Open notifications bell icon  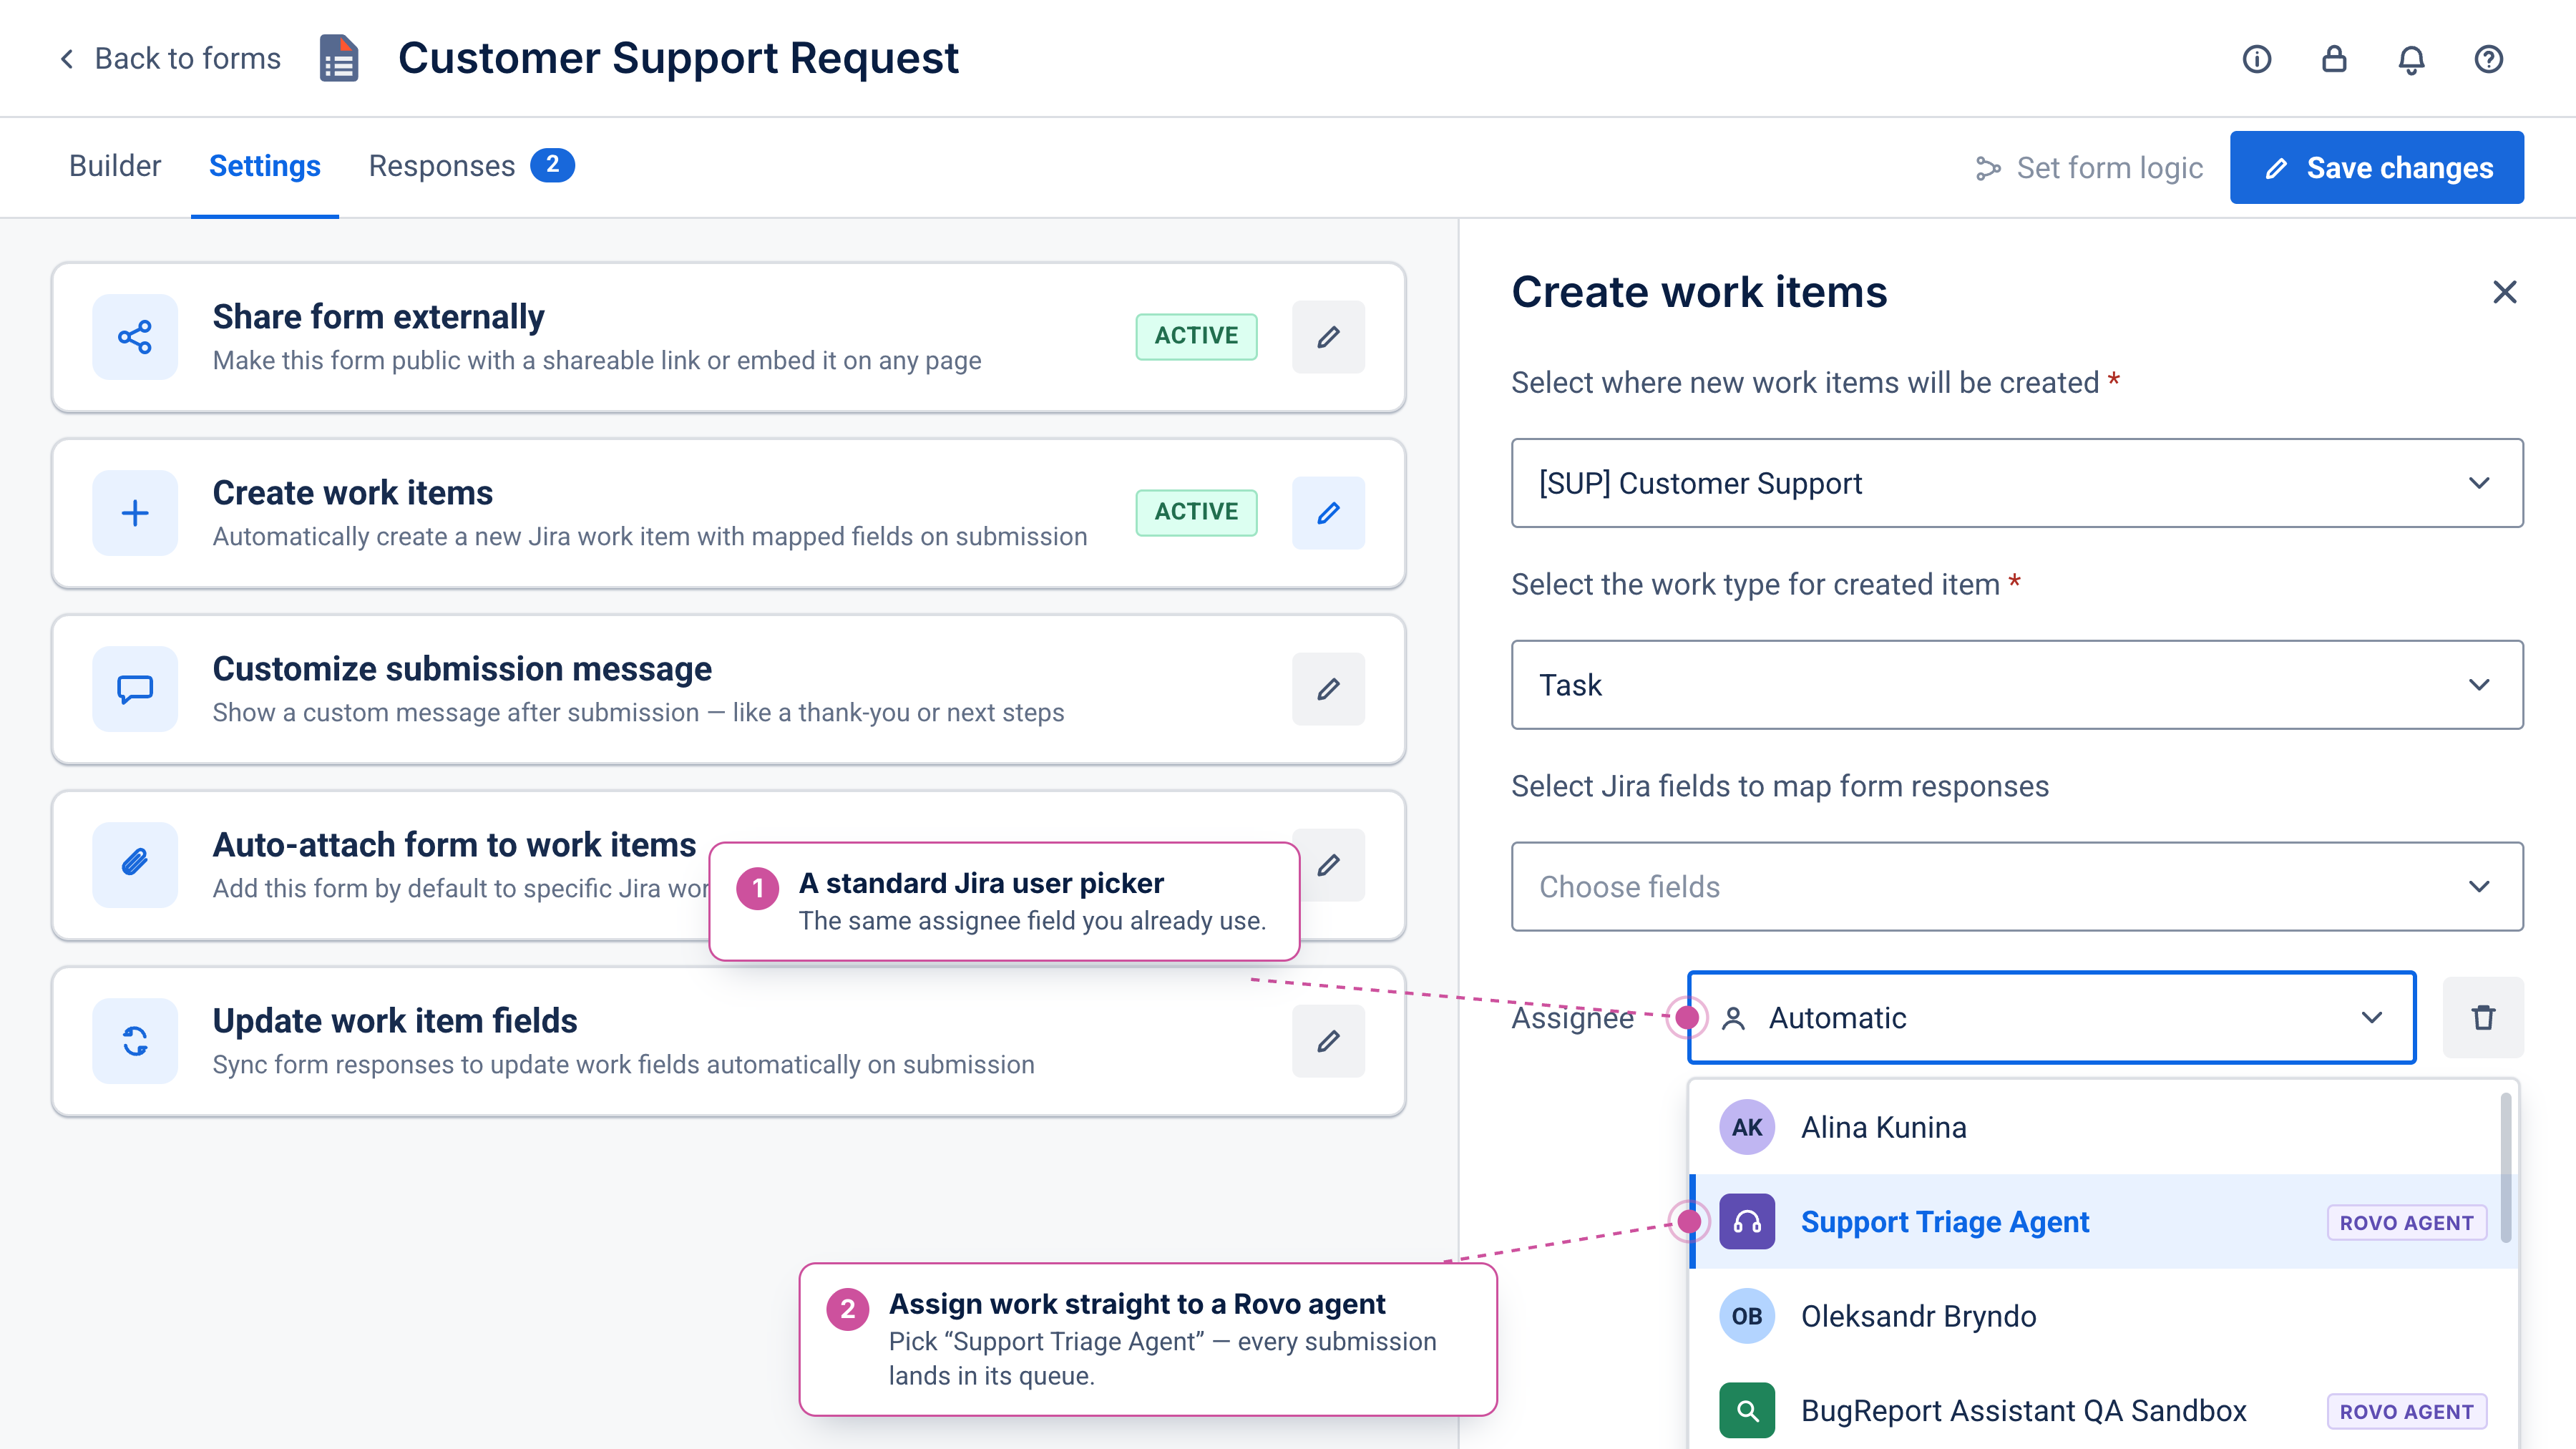pyautogui.click(x=2411, y=59)
